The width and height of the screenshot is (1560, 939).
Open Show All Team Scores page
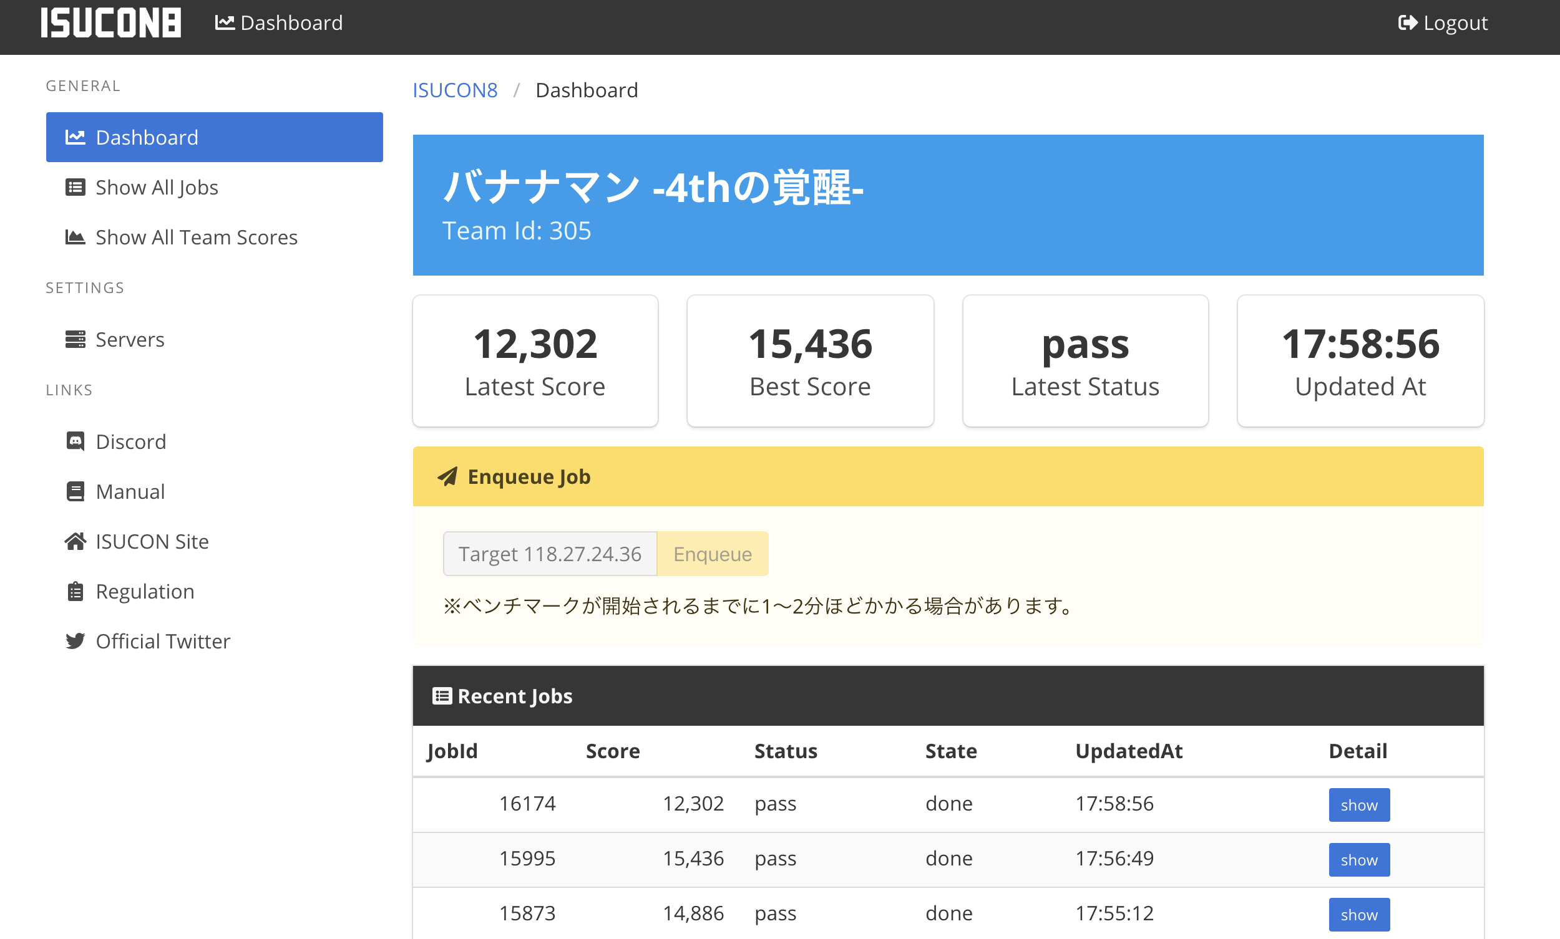(x=215, y=238)
